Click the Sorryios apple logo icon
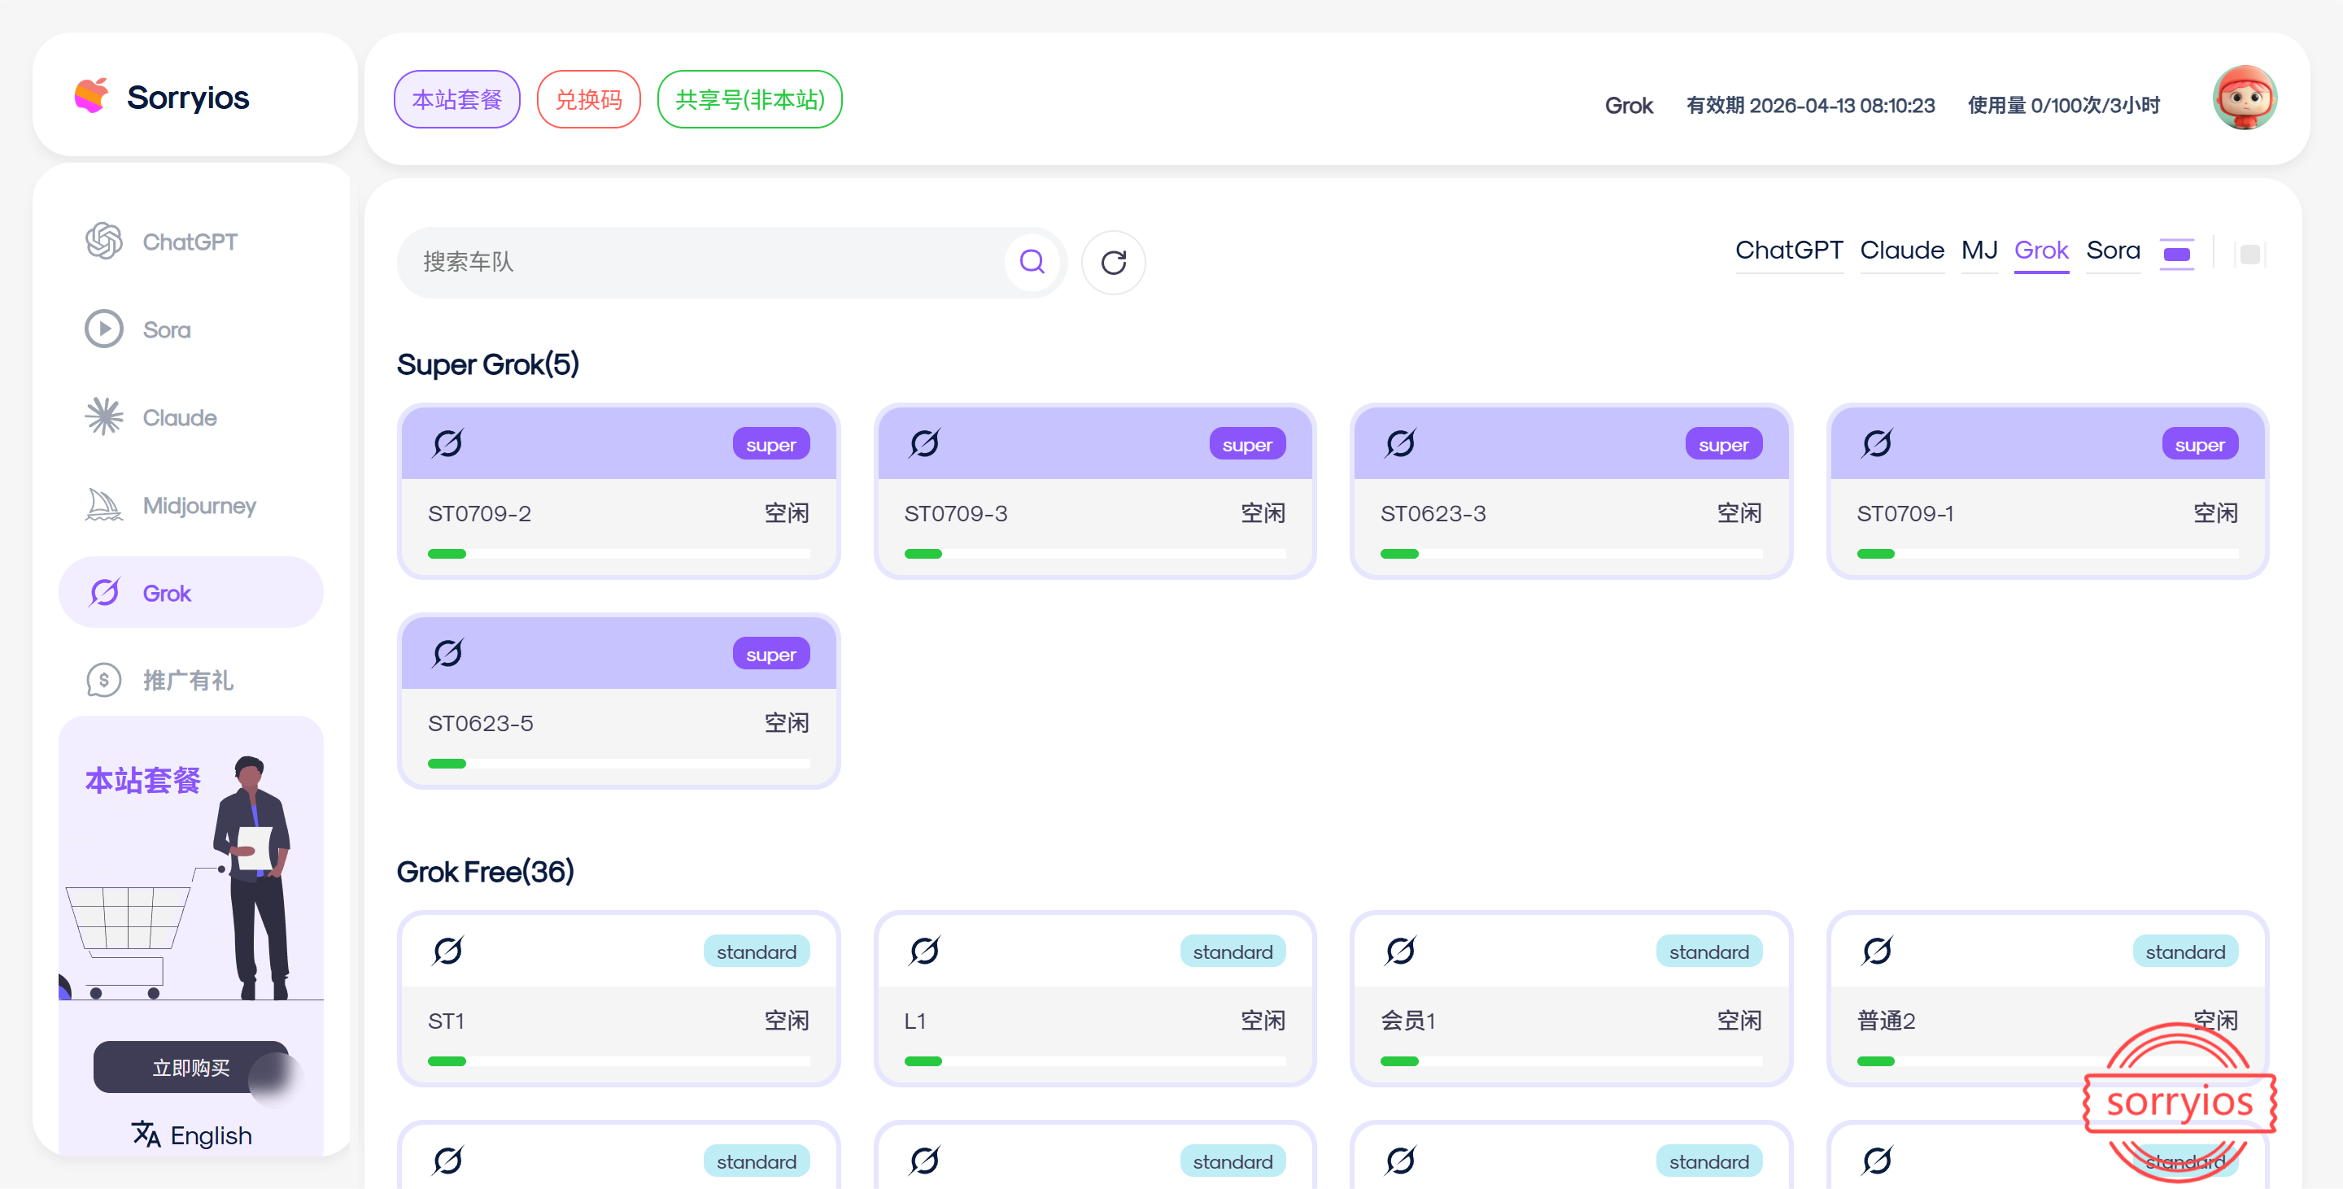Image resolution: width=2343 pixels, height=1189 pixels. pyautogui.click(x=92, y=95)
